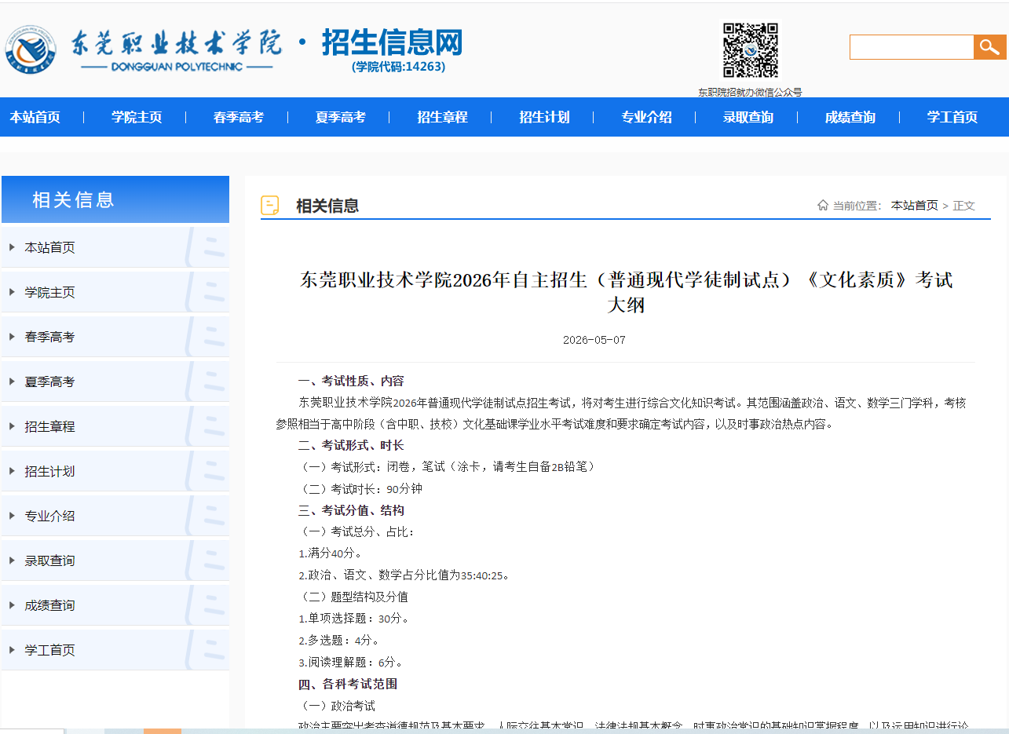This screenshot has height=734, width=1009.
Task: Click the orange search magnifier button
Action: click(990, 47)
